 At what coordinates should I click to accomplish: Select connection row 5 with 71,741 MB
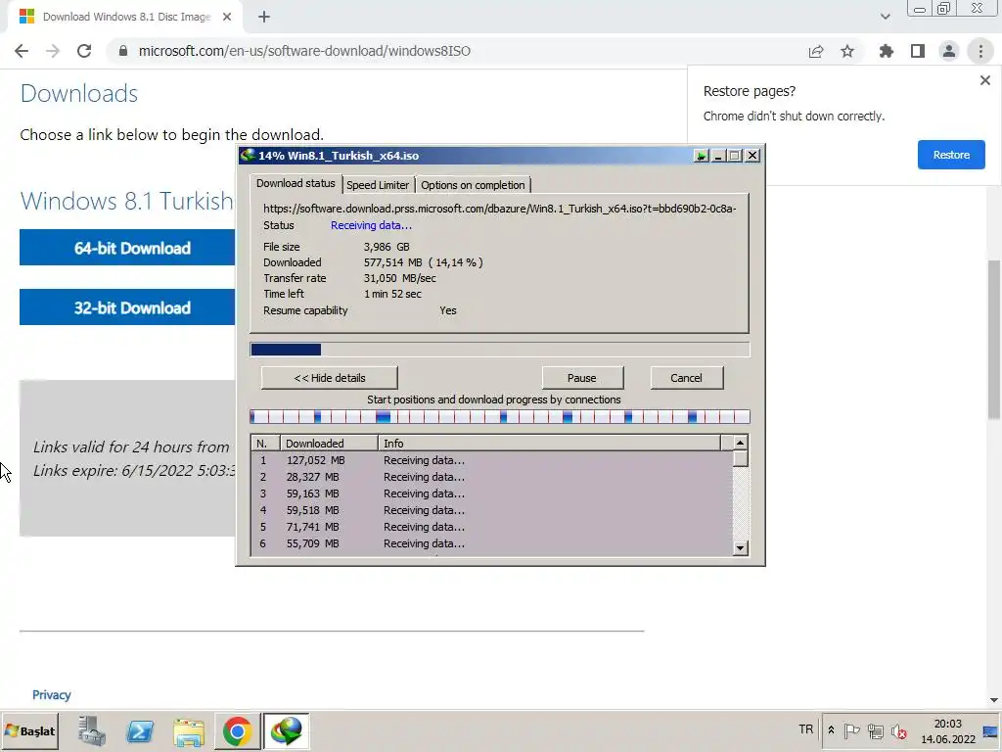coord(491,527)
